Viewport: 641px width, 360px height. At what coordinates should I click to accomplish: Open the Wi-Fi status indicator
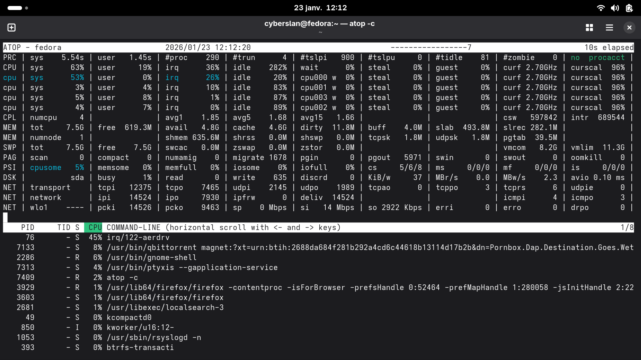coord(601,8)
